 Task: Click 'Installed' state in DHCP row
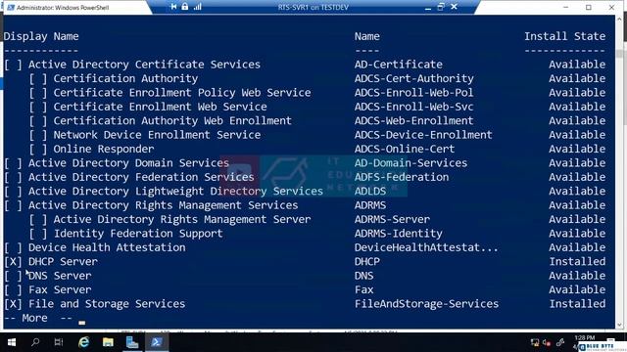click(577, 262)
